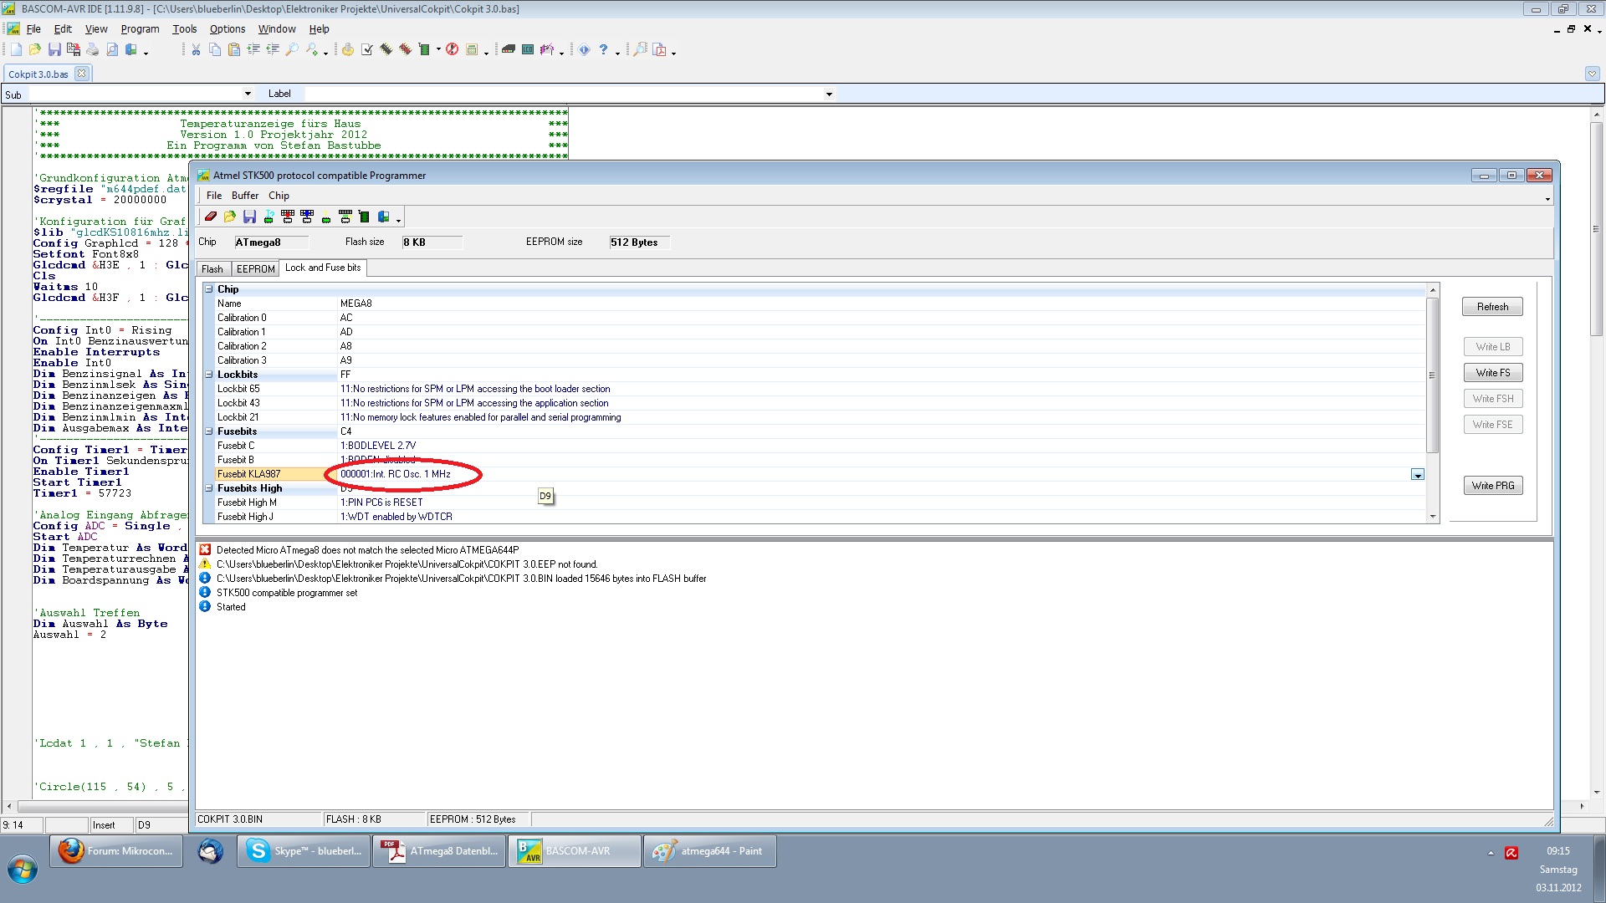Click the blue question mark Help icon
1606x903 pixels.
click(603, 50)
